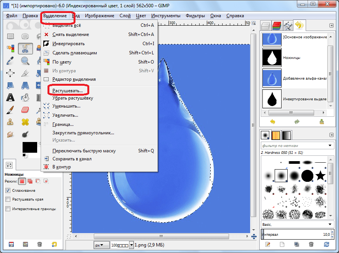The height and width of the screenshot is (253, 339).
Task: Enable Интерактивные границы checkbox
Action: [x=8, y=209]
